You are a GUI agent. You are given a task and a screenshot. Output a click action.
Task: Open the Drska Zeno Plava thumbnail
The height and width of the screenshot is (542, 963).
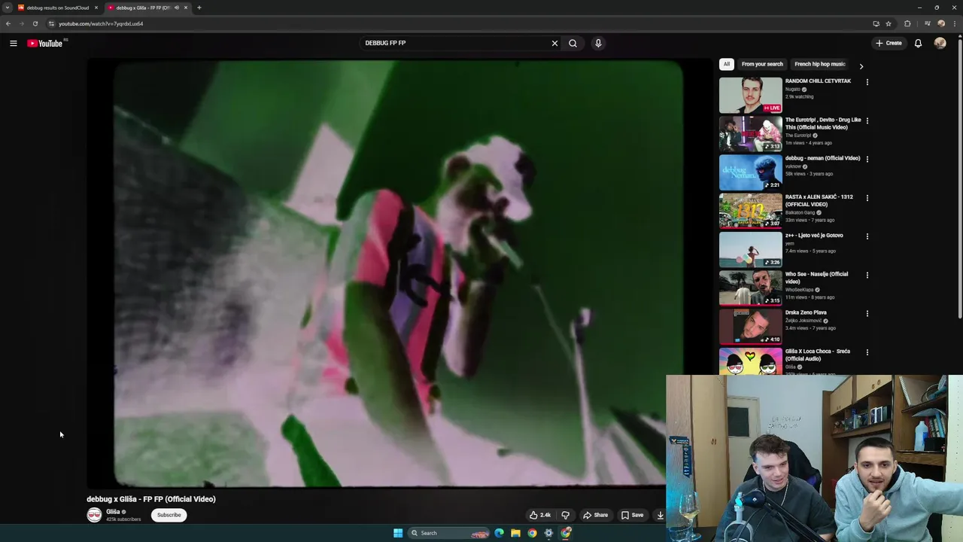750,326
